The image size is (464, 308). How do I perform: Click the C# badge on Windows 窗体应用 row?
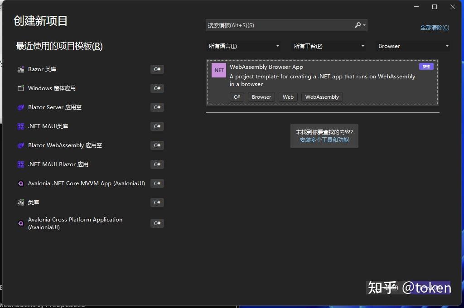click(157, 88)
